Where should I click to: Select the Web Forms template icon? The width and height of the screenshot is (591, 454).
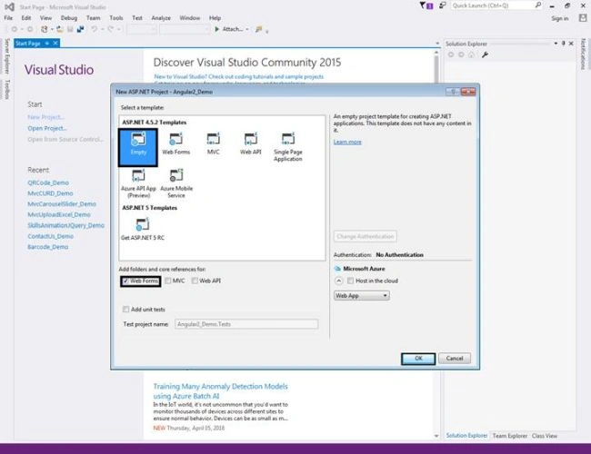175,143
